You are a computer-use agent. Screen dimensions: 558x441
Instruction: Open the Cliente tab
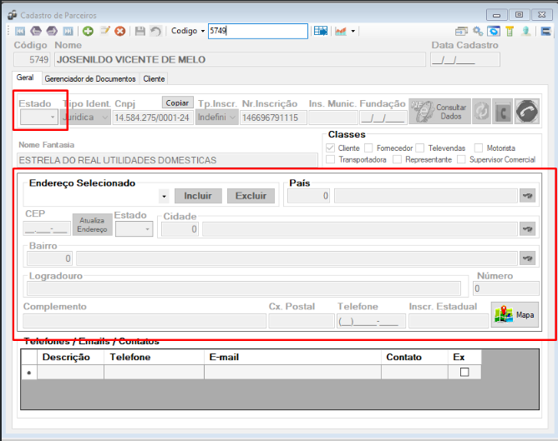click(154, 79)
